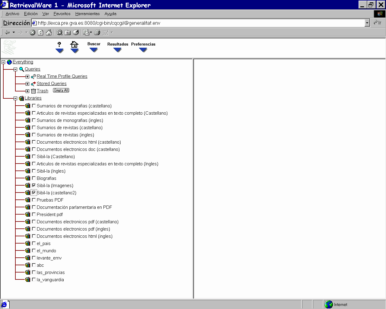
Task: Open the Real Time Profile Queries link
Action: click(62, 76)
